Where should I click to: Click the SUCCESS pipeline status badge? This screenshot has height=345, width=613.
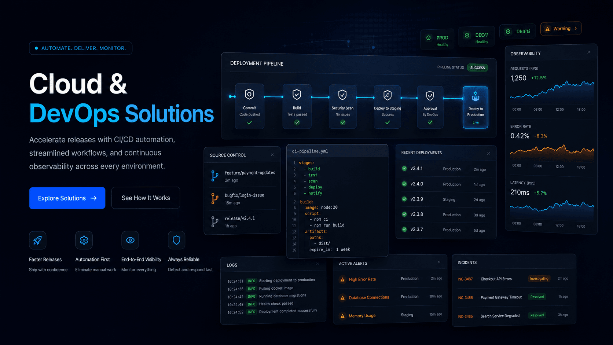[477, 68]
